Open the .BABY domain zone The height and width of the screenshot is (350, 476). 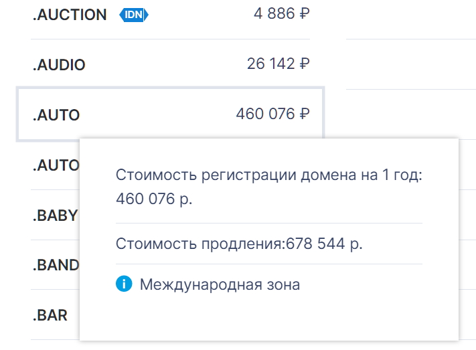point(56,215)
